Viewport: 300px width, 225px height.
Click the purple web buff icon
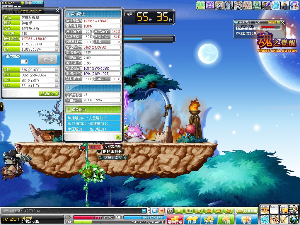pyautogui.click(x=210, y=5)
